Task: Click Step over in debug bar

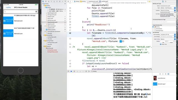Action: [77, 71]
